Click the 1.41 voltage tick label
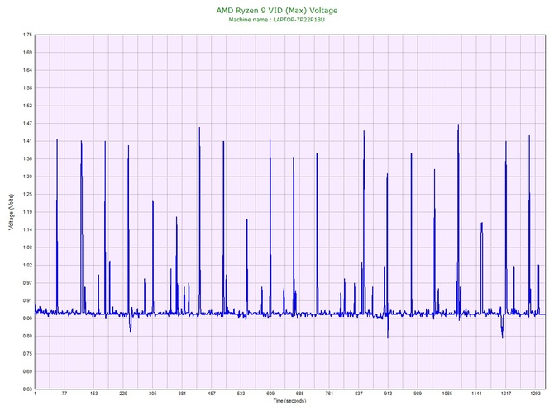Screen dimensions: 554x415 click(x=27, y=141)
